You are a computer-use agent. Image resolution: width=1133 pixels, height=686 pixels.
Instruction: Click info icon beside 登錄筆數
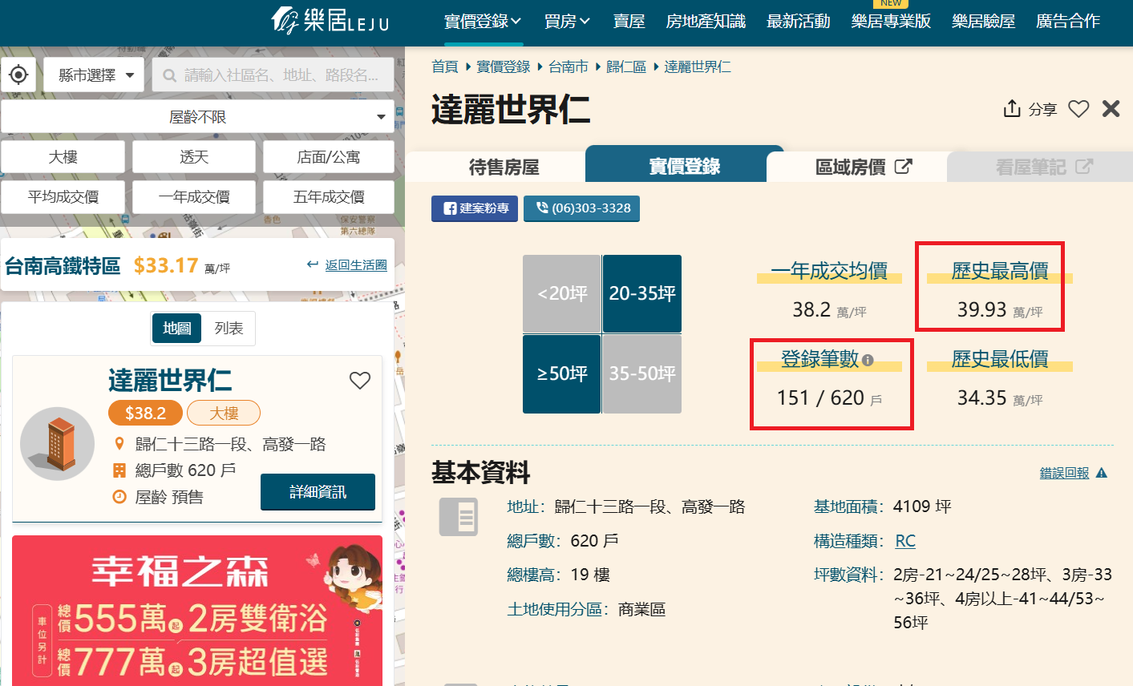point(868,360)
